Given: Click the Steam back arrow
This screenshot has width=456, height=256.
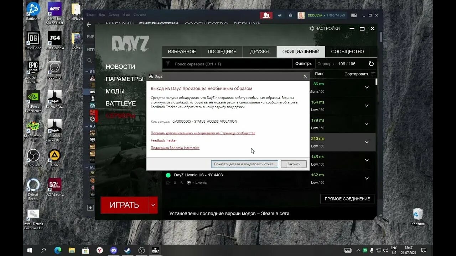Looking at the screenshot, I should point(89,25).
